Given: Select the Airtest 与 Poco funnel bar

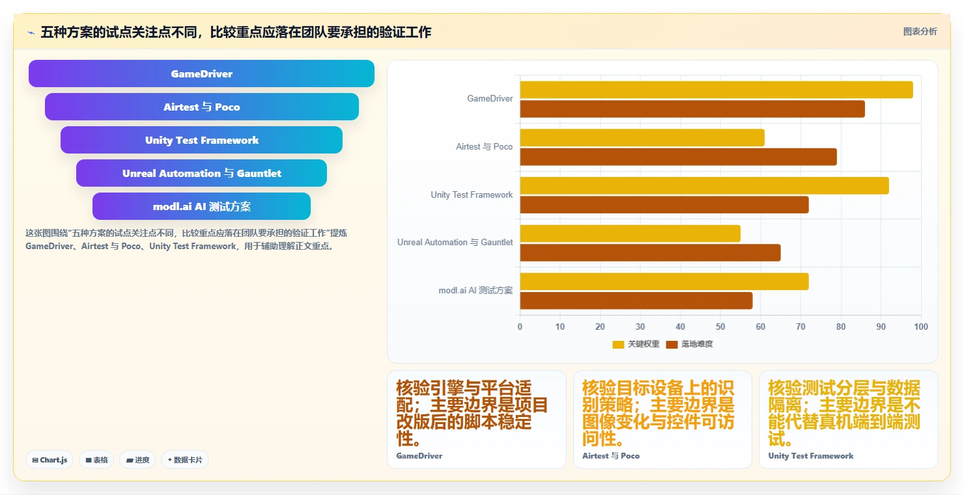Looking at the screenshot, I should pos(201,107).
